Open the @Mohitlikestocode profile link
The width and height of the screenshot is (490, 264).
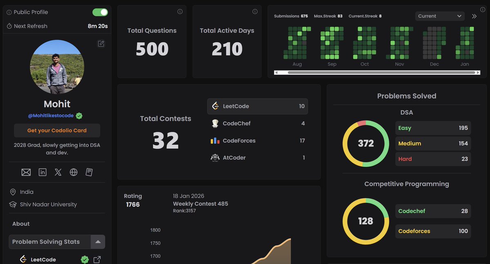(51, 115)
